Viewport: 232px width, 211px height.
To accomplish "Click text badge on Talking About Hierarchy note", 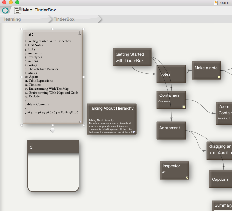I will pos(134,132).
